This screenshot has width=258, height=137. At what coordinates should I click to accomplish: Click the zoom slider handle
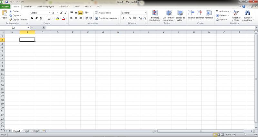(x=244, y=134)
